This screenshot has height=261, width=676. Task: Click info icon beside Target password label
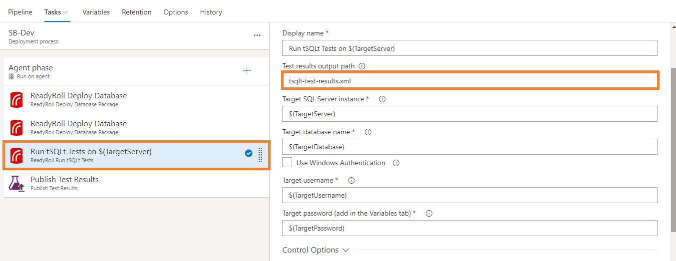coord(429,213)
